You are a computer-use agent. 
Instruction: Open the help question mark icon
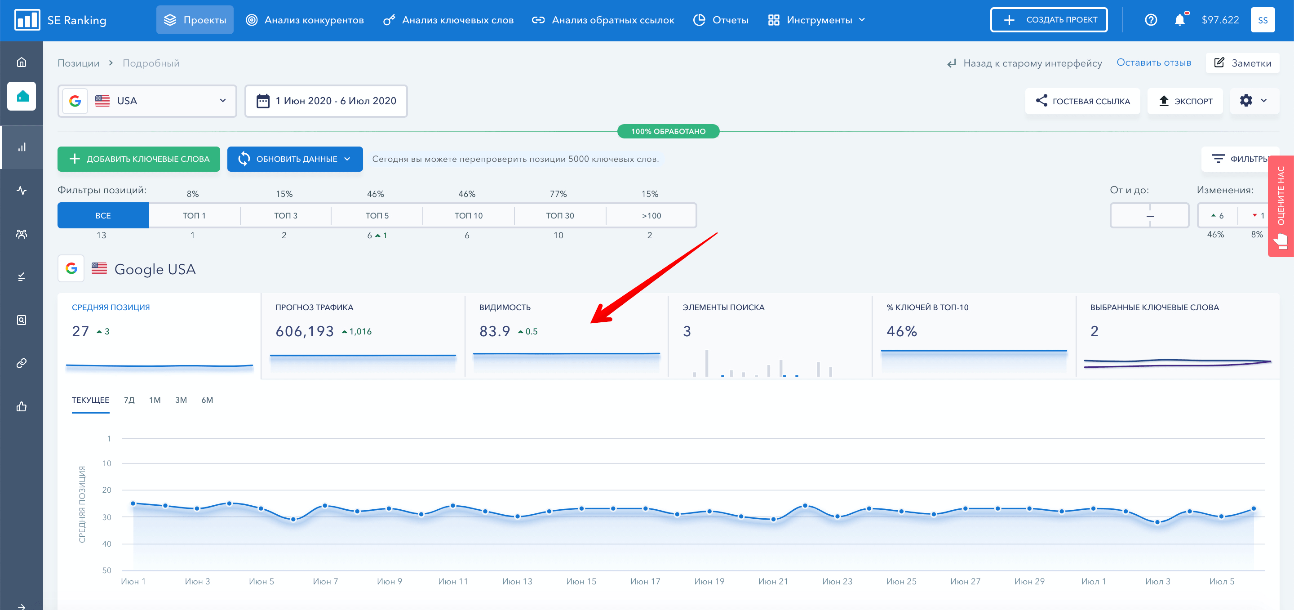(x=1151, y=20)
